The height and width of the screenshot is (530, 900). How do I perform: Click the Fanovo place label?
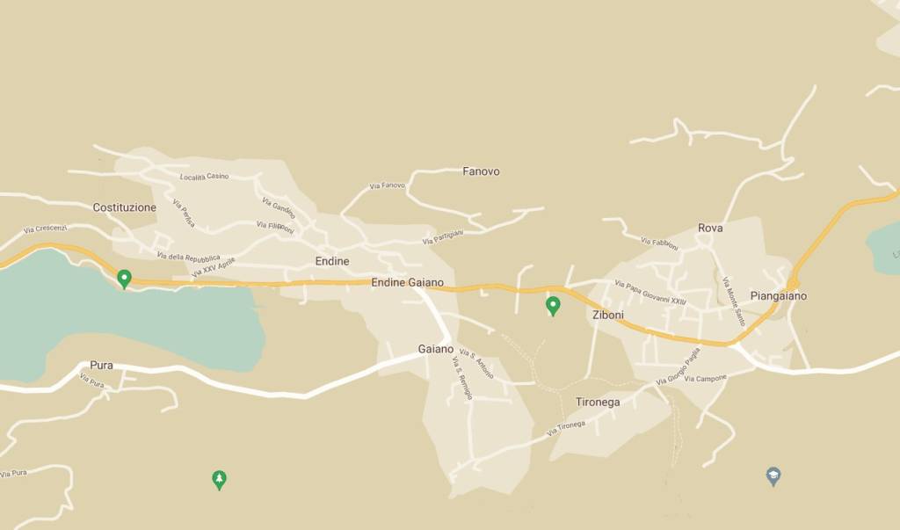[481, 171]
